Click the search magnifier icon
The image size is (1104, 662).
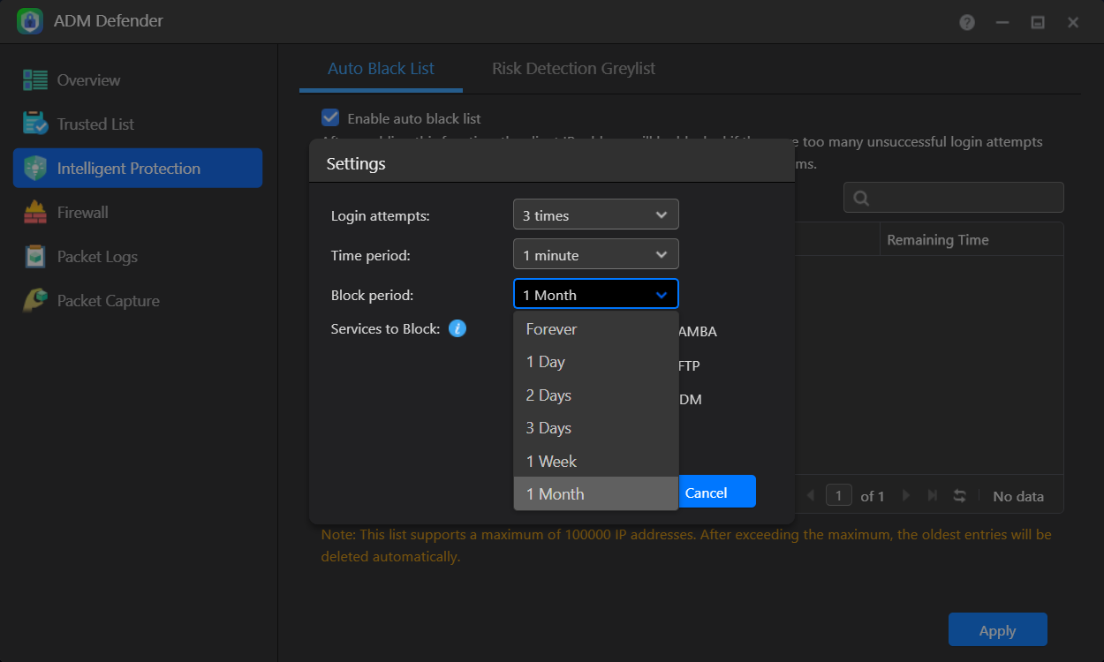[x=862, y=198]
